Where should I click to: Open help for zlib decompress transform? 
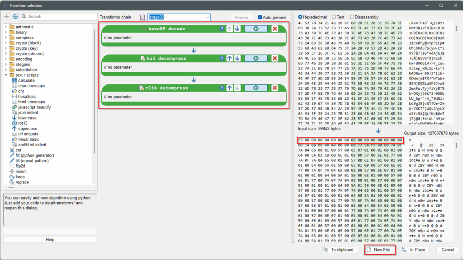(222, 88)
